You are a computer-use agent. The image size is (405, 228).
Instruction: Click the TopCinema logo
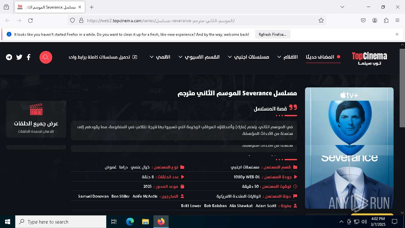pos(369,59)
